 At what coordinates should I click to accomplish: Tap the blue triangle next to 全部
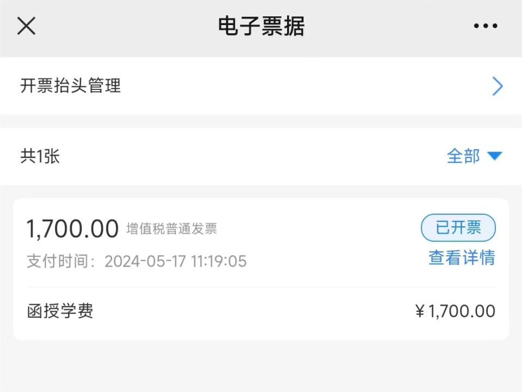click(494, 156)
